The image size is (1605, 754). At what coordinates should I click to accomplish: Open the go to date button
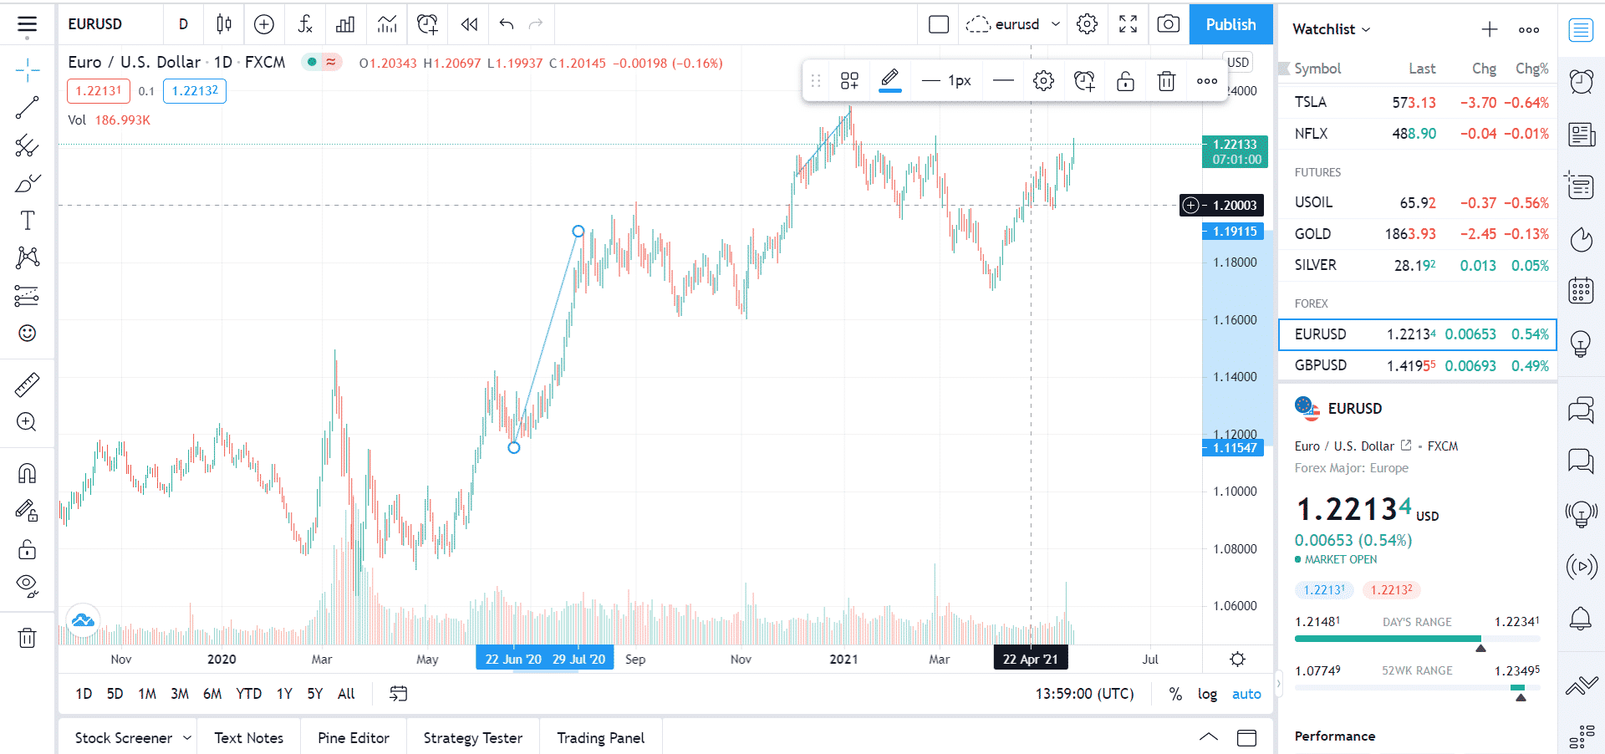(398, 694)
